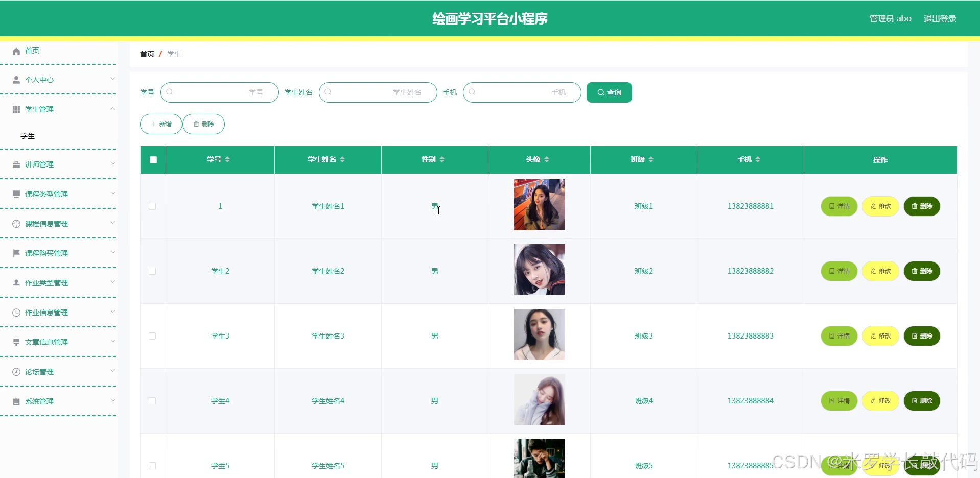Select the 学生 submenu item
Screen dimensions: 980x478
(x=28, y=136)
